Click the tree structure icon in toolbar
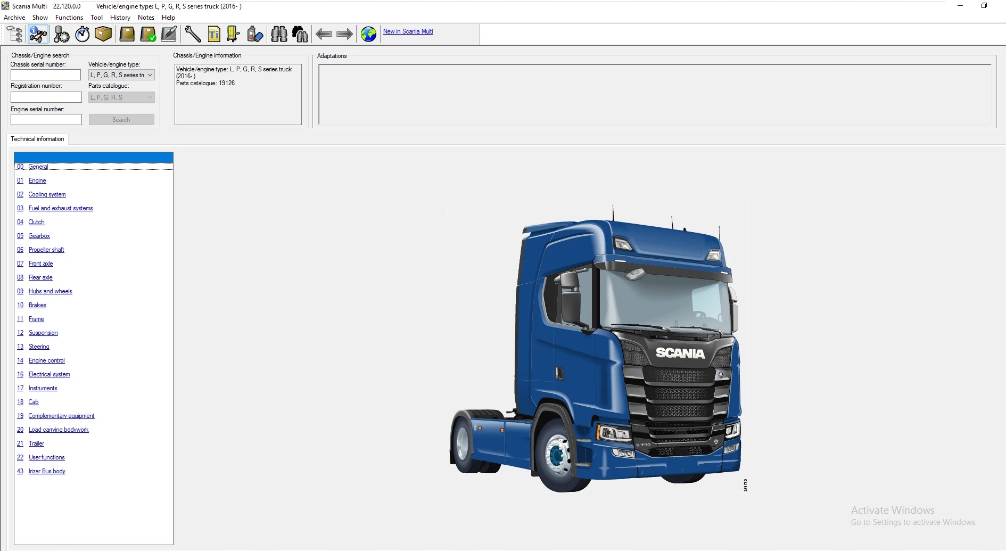The width and height of the screenshot is (1006, 551). 15,34
